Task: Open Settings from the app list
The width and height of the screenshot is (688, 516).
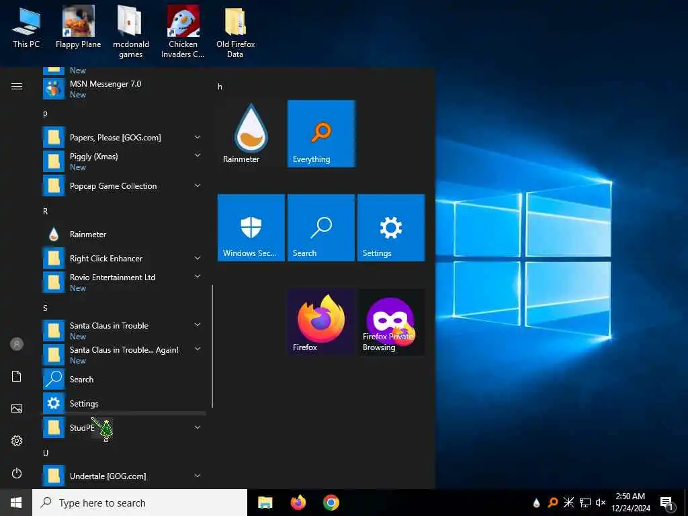Action: coord(124,404)
